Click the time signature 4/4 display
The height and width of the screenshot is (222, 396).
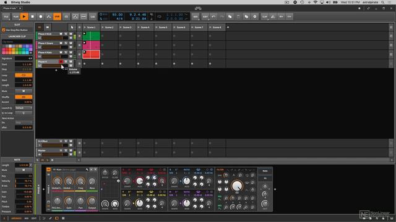[119, 18]
